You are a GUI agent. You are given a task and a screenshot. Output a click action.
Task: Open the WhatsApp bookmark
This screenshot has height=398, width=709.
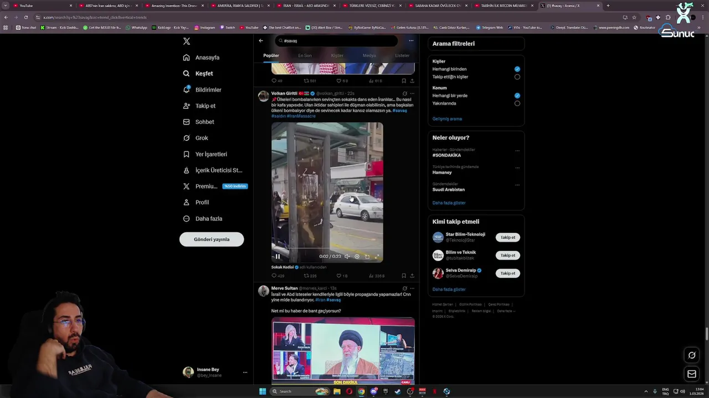tap(136, 27)
